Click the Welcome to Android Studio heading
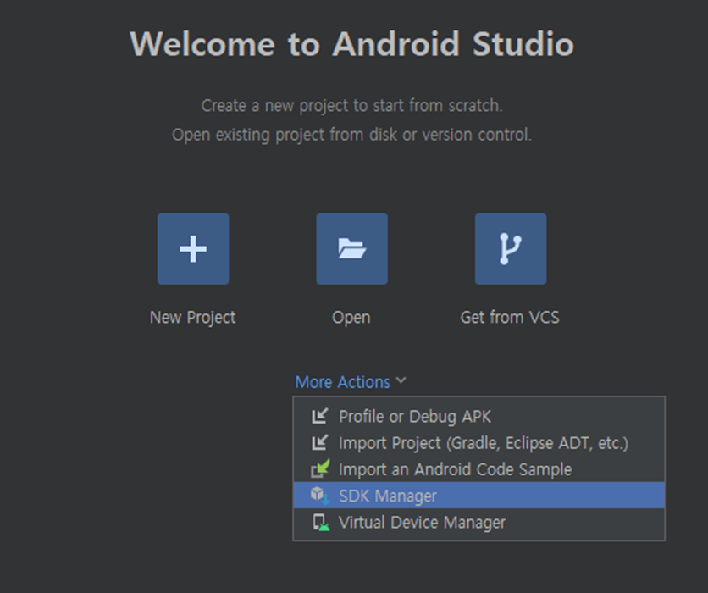 pyautogui.click(x=351, y=44)
